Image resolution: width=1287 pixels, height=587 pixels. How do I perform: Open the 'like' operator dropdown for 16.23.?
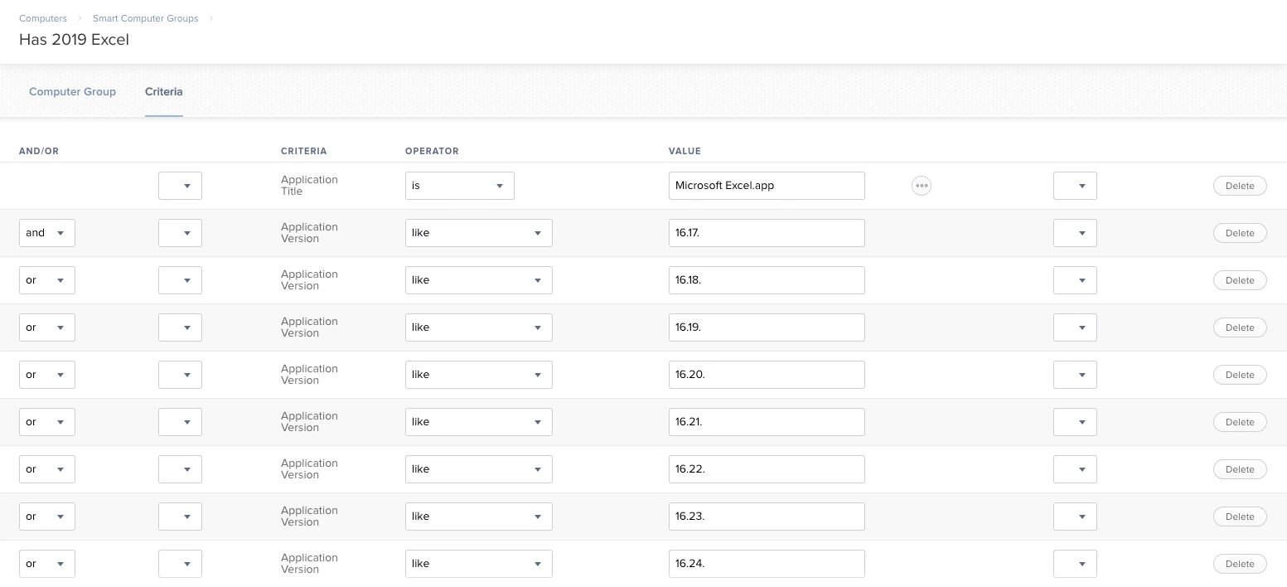coord(479,517)
